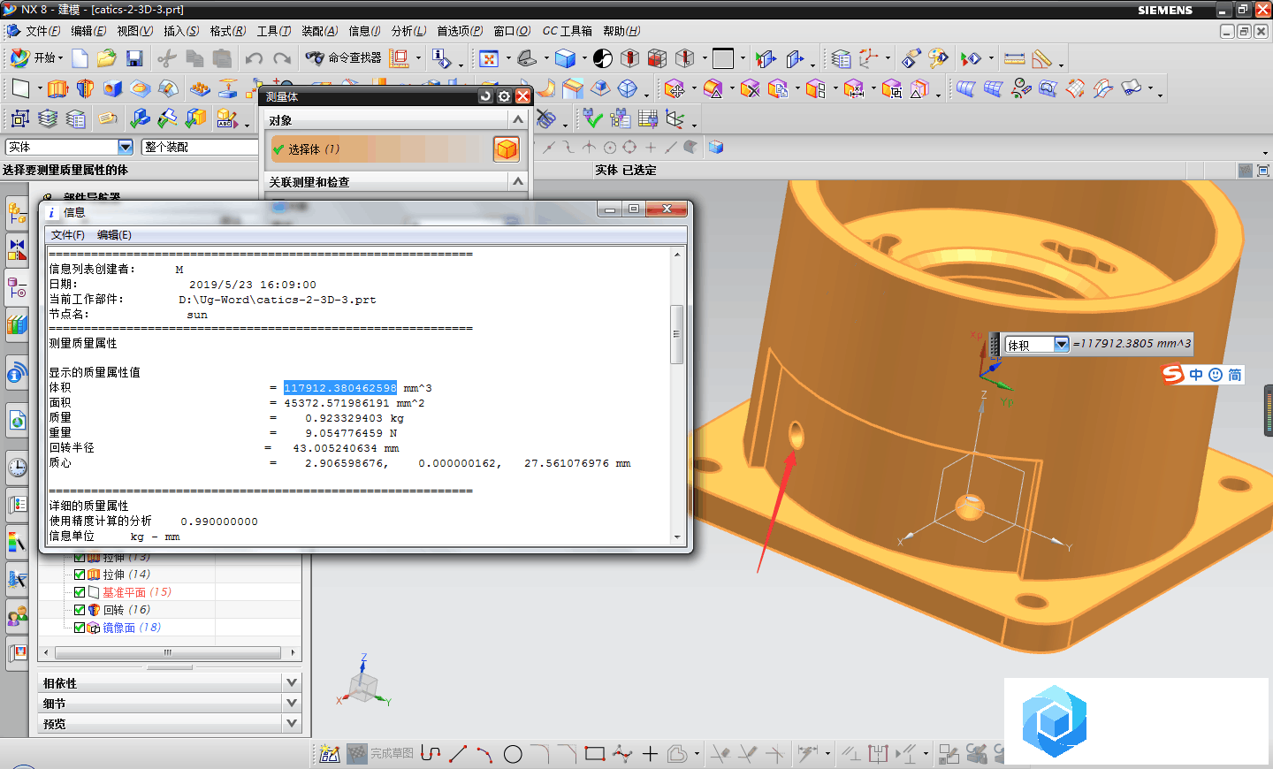This screenshot has height=769, width=1273.
Task: Click the Undo arrow icon
Action: click(x=254, y=58)
